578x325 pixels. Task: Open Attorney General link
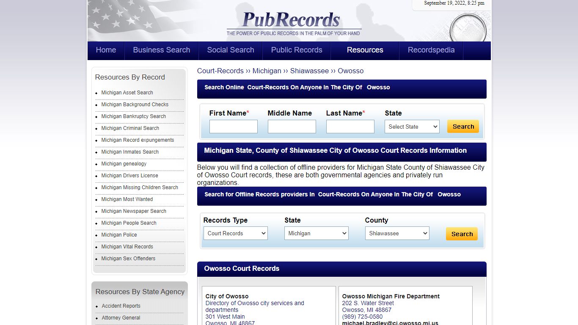tap(121, 318)
